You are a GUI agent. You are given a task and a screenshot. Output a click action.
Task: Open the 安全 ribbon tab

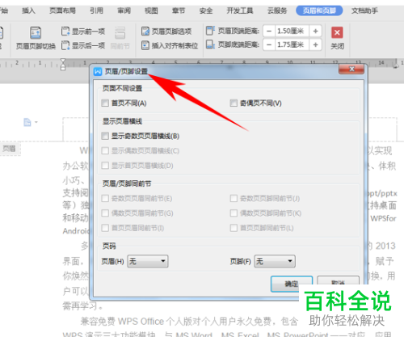[206, 11]
